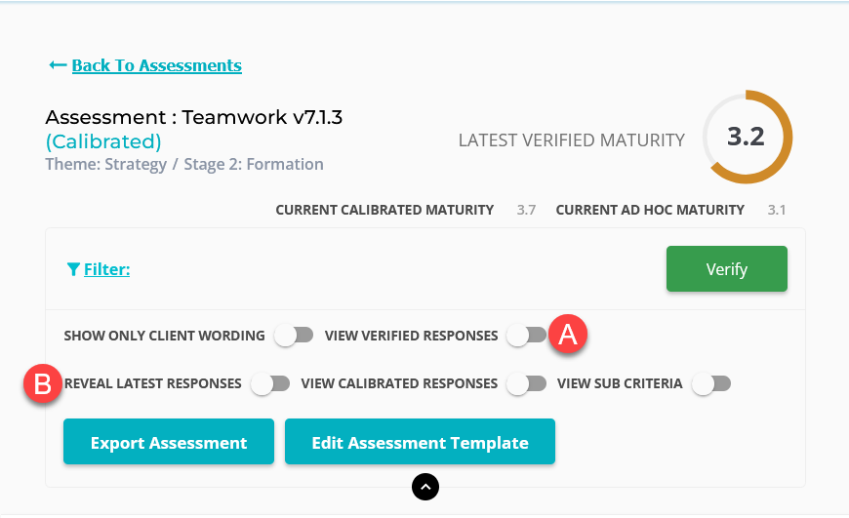Click the left arrow icon before Back To Assessments
This screenshot has width=849, height=518.
point(58,65)
